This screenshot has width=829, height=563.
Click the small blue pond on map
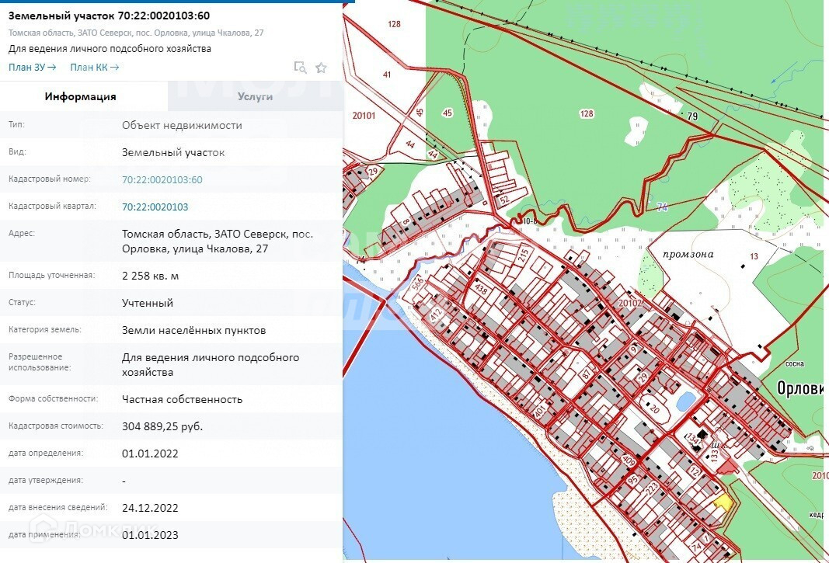[686, 401]
